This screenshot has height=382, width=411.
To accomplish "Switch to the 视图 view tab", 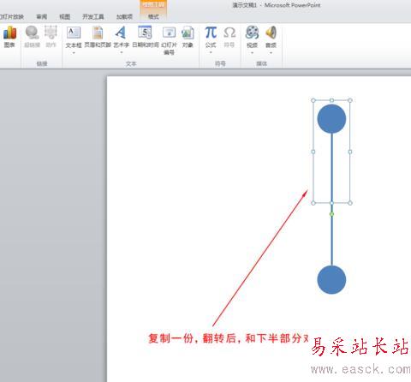I will pos(65,17).
